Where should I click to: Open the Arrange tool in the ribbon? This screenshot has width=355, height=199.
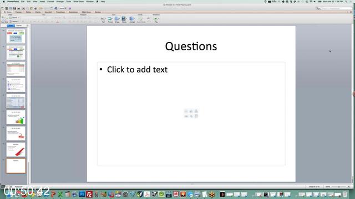132,19
